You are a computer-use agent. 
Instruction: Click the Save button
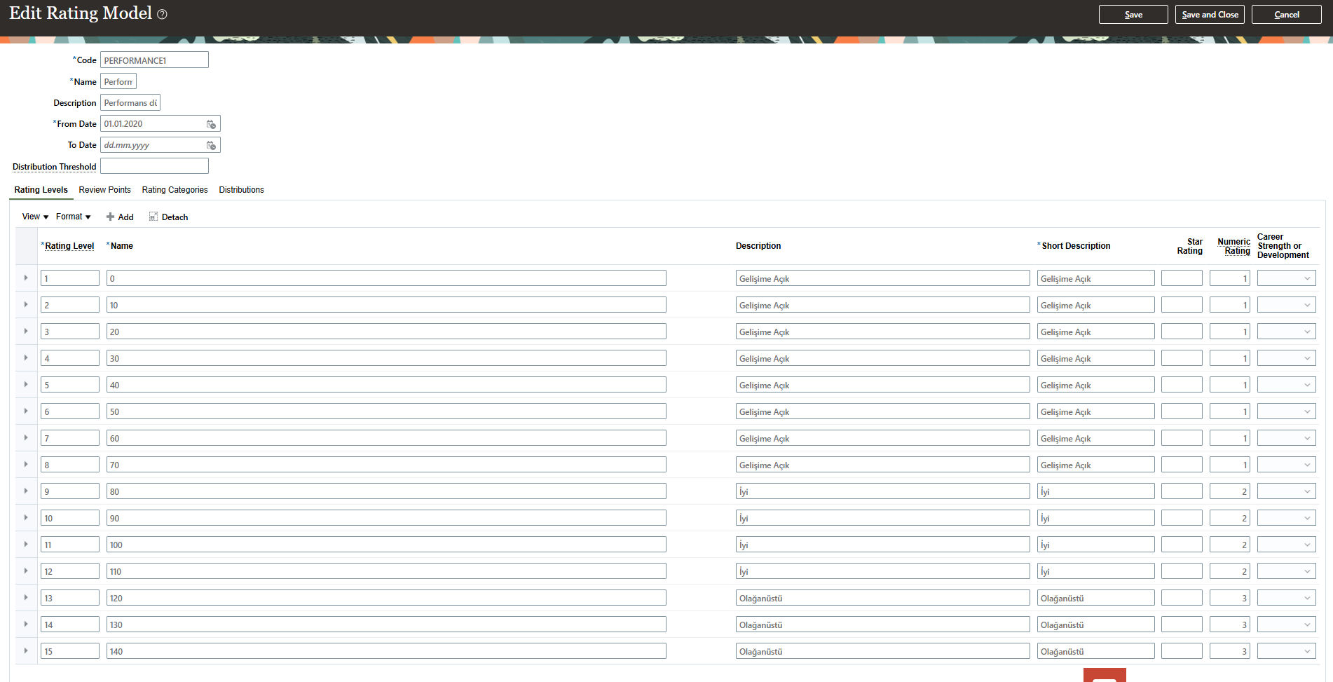point(1133,15)
